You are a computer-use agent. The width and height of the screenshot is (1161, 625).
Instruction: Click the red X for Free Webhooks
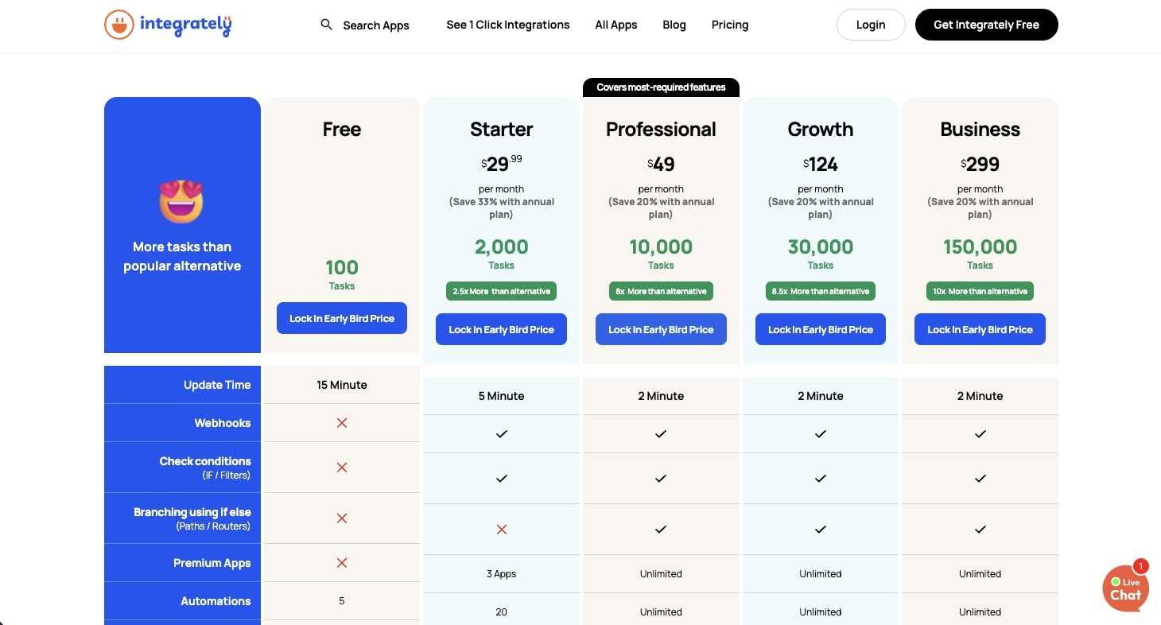(342, 423)
